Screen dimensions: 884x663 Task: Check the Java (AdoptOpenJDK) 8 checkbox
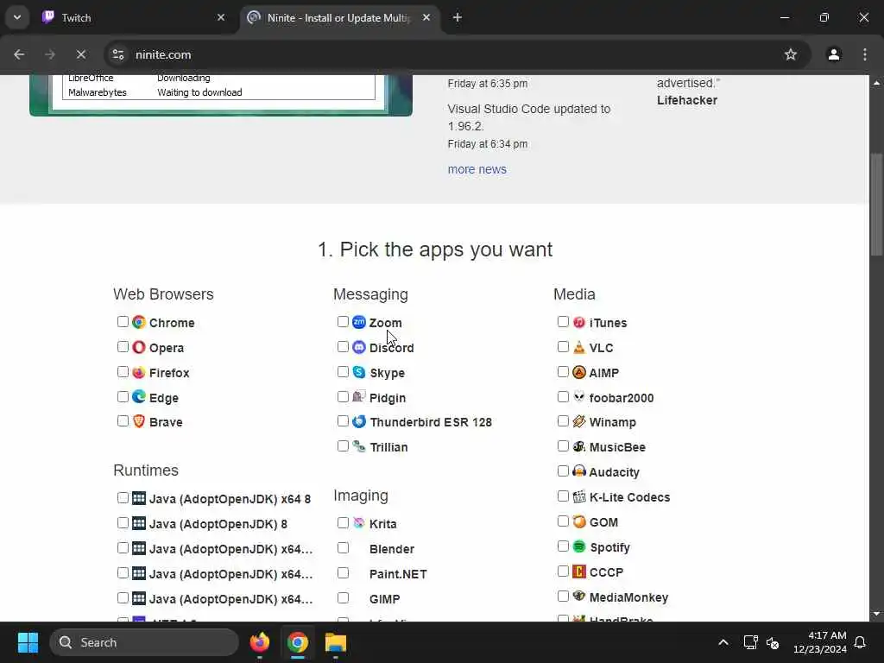tap(123, 522)
